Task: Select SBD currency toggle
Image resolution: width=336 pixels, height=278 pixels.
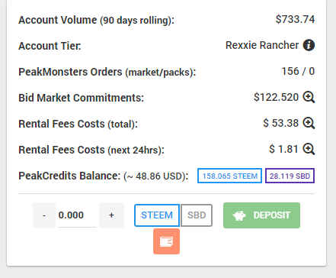Action: point(197,215)
